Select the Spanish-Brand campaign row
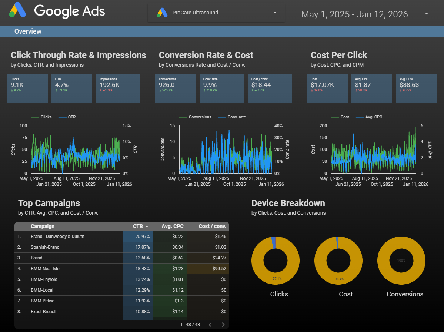Viewport: 444px width, 332px height. (45, 247)
